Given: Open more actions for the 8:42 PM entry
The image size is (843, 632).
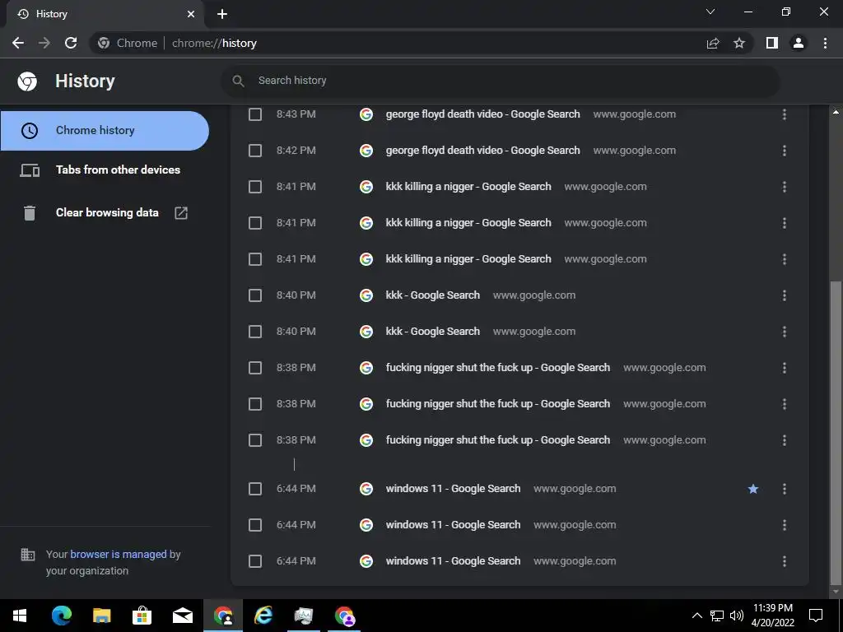Looking at the screenshot, I should pos(785,151).
